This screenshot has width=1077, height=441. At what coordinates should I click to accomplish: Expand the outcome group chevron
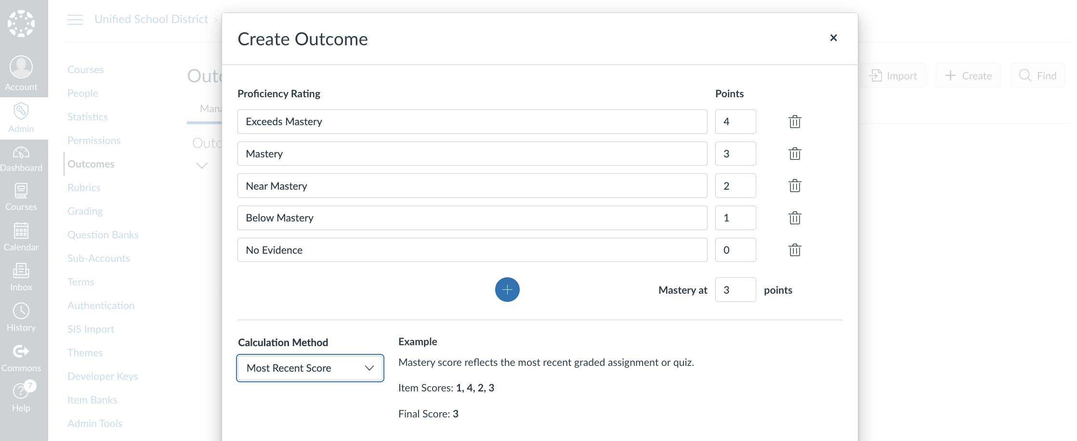pos(202,166)
